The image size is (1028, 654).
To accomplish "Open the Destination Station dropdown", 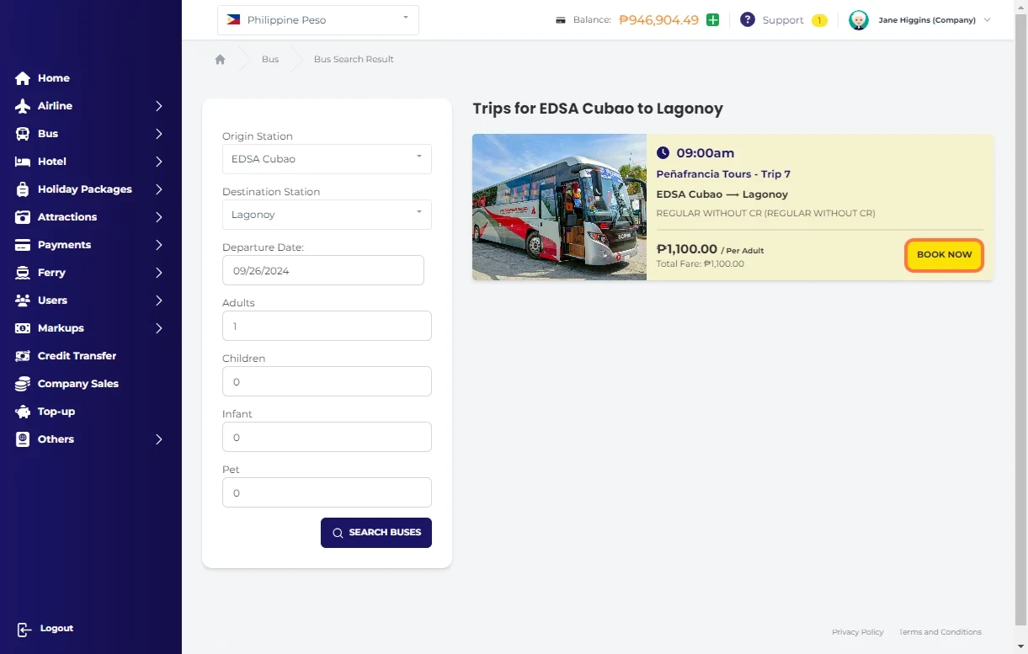I will pos(327,215).
